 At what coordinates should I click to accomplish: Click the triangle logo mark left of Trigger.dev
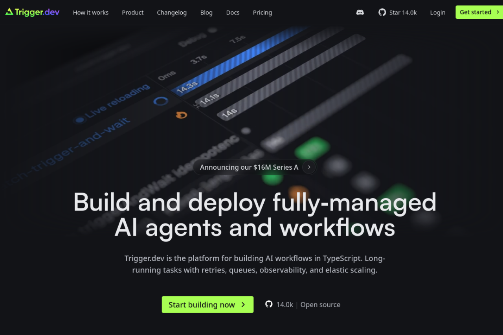click(8, 12)
